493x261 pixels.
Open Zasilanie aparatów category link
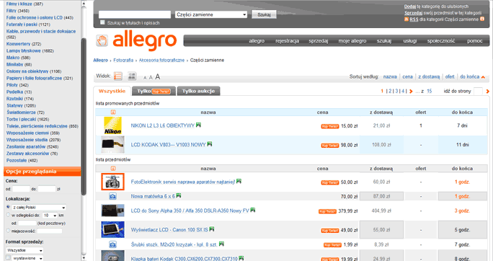[26, 146]
